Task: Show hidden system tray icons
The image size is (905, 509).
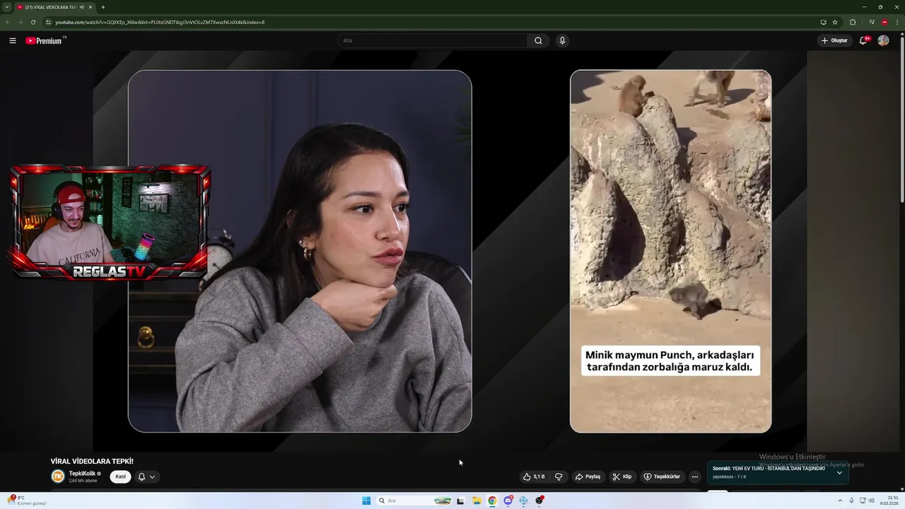Action: (840, 501)
